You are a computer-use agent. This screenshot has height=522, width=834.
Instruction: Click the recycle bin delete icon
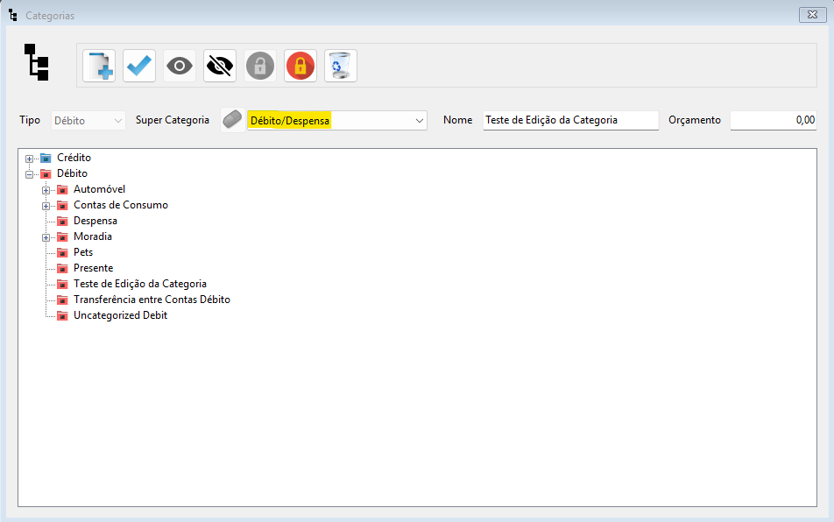(341, 66)
